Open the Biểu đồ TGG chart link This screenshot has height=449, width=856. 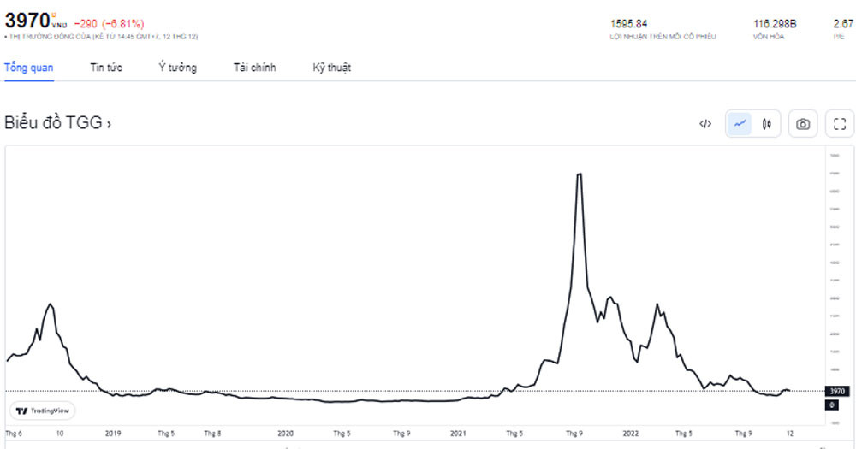58,123
